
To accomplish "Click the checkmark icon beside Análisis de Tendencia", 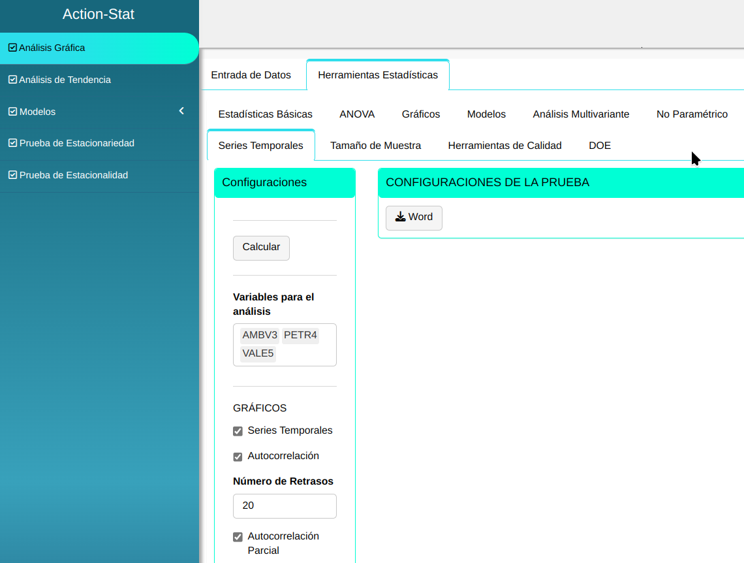I will [12, 80].
